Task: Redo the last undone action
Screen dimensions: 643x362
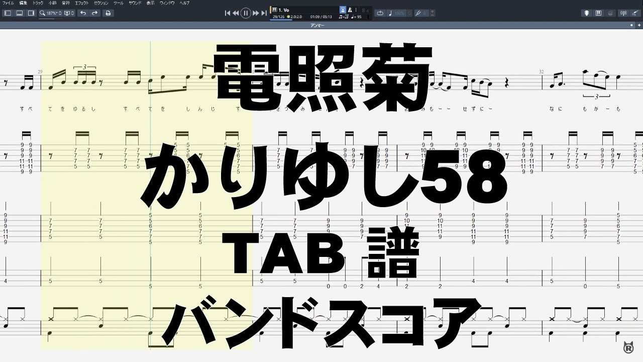Action: click(94, 13)
